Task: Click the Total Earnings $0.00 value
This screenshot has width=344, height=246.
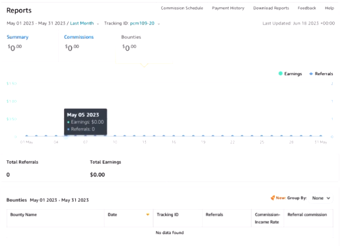Action: [x=97, y=175]
